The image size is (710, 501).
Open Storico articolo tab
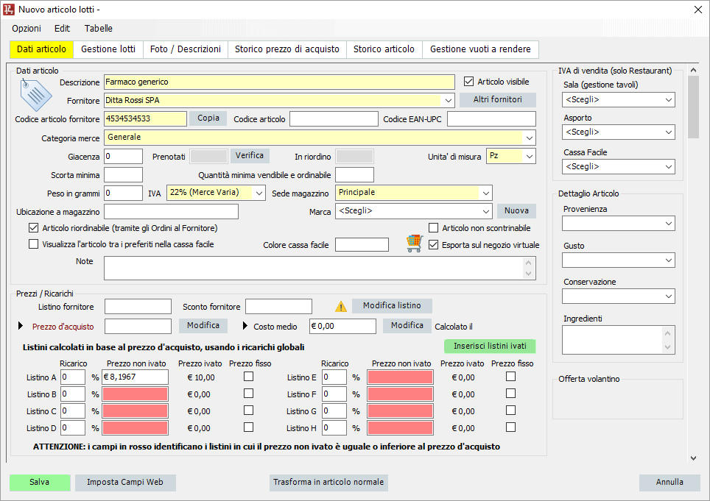[x=384, y=49]
